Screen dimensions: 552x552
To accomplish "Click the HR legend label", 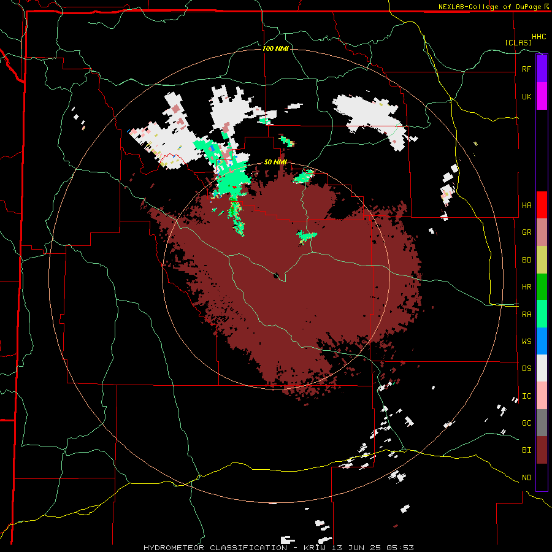I will [x=526, y=287].
